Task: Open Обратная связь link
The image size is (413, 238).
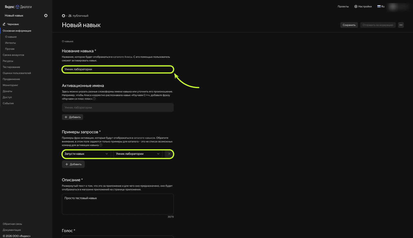Action: click(x=12, y=224)
